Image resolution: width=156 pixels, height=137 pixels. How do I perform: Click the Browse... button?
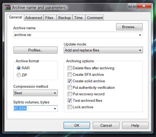(129, 27)
